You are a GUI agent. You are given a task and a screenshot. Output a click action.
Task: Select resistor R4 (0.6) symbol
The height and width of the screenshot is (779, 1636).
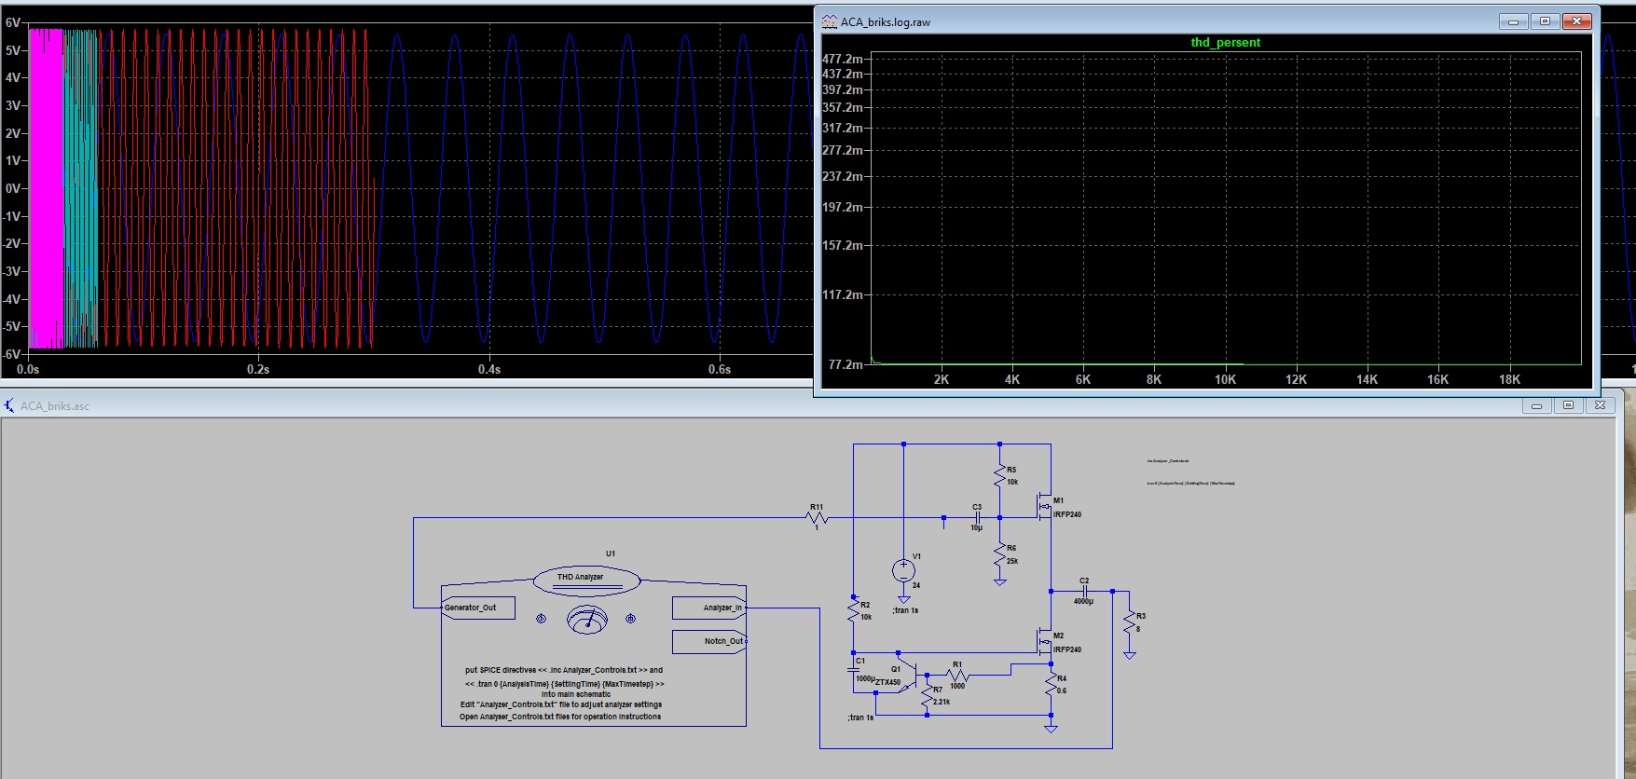pos(1051,685)
